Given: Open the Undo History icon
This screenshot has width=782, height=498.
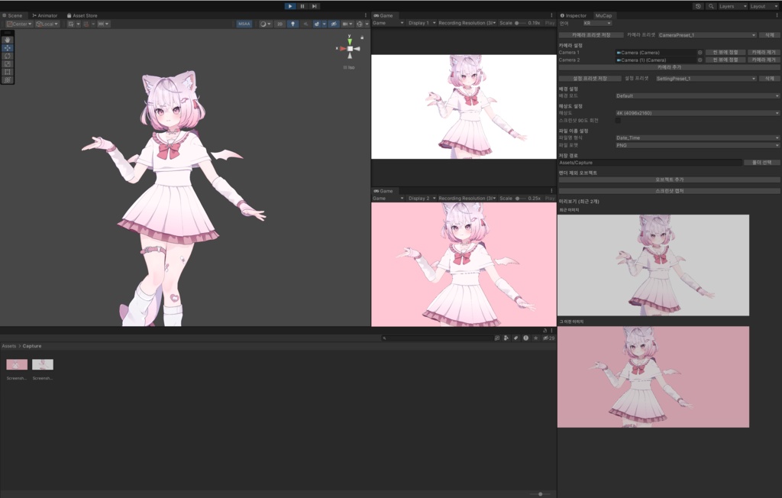Looking at the screenshot, I should pyautogui.click(x=698, y=6).
